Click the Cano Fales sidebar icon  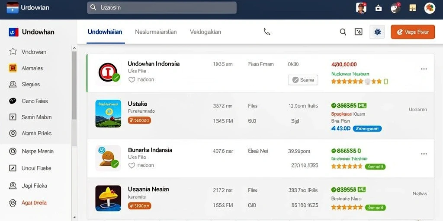(x=13, y=101)
